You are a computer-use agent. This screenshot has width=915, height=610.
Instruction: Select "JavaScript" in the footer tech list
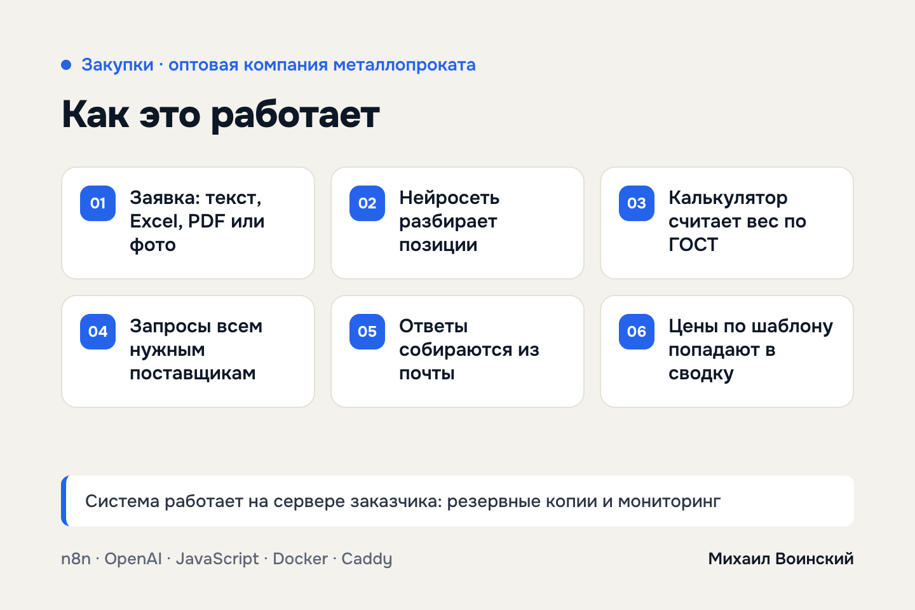(x=217, y=559)
